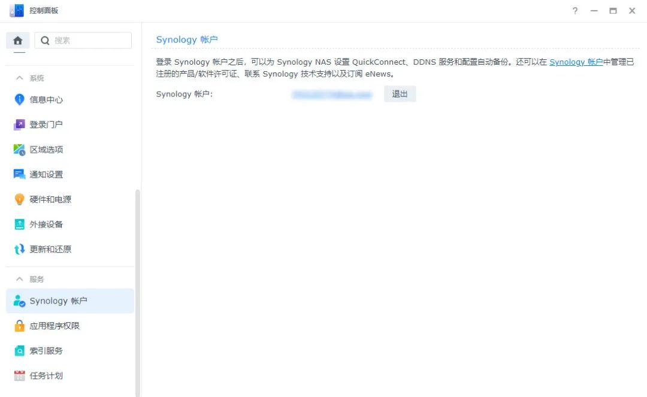Viewport: 647px width, 397px height.
Task: Go to the 登录门户 label
Action: click(46, 125)
